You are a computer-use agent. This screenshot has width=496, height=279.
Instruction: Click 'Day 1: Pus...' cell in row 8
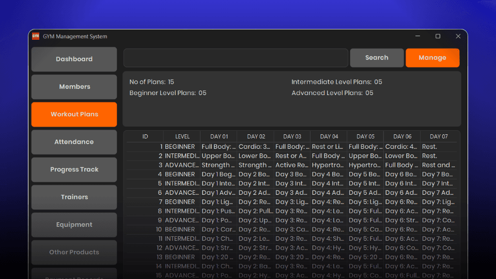point(219,211)
